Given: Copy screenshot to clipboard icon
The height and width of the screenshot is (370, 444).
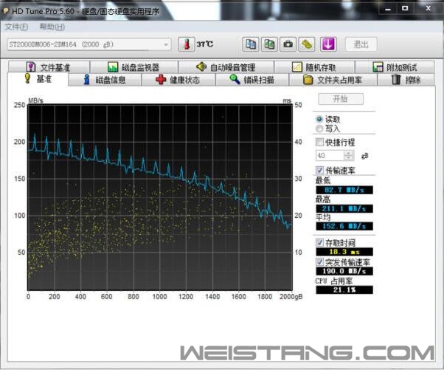Looking at the screenshot, I should pyautogui.click(x=269, y=44).
